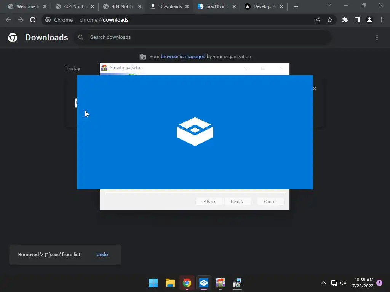This screenshot has width=390, height=292.
Task: Reload the downloads page
Action: coord(33,20)
